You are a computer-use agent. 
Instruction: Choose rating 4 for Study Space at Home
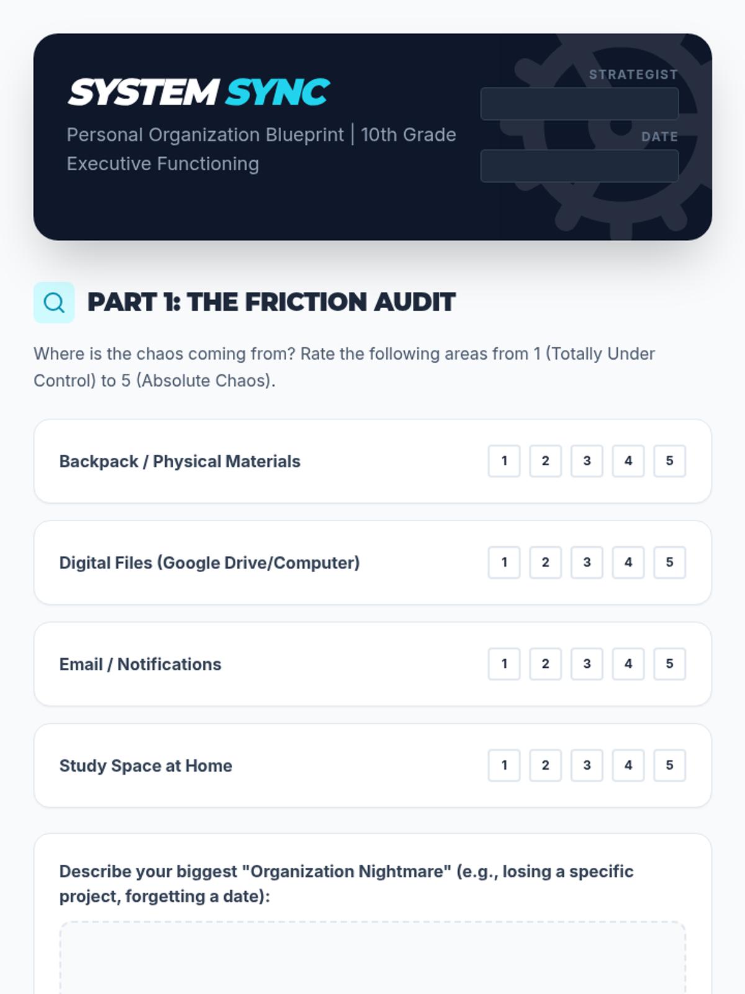pos(628,765)
